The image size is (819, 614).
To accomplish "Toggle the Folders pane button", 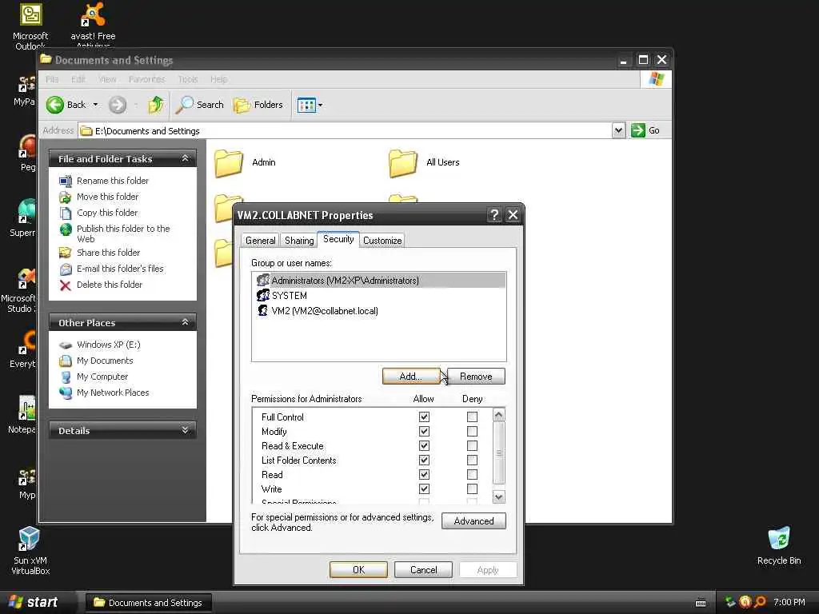I will (x=258, y=105).
